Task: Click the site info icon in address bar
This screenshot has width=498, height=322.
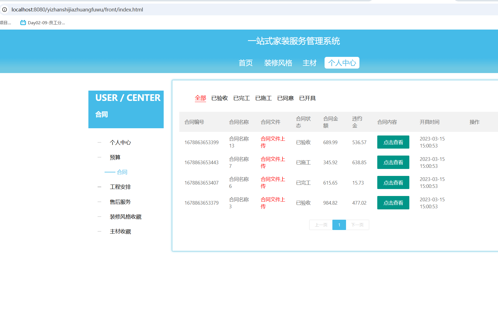Action: tap(4, 9)
